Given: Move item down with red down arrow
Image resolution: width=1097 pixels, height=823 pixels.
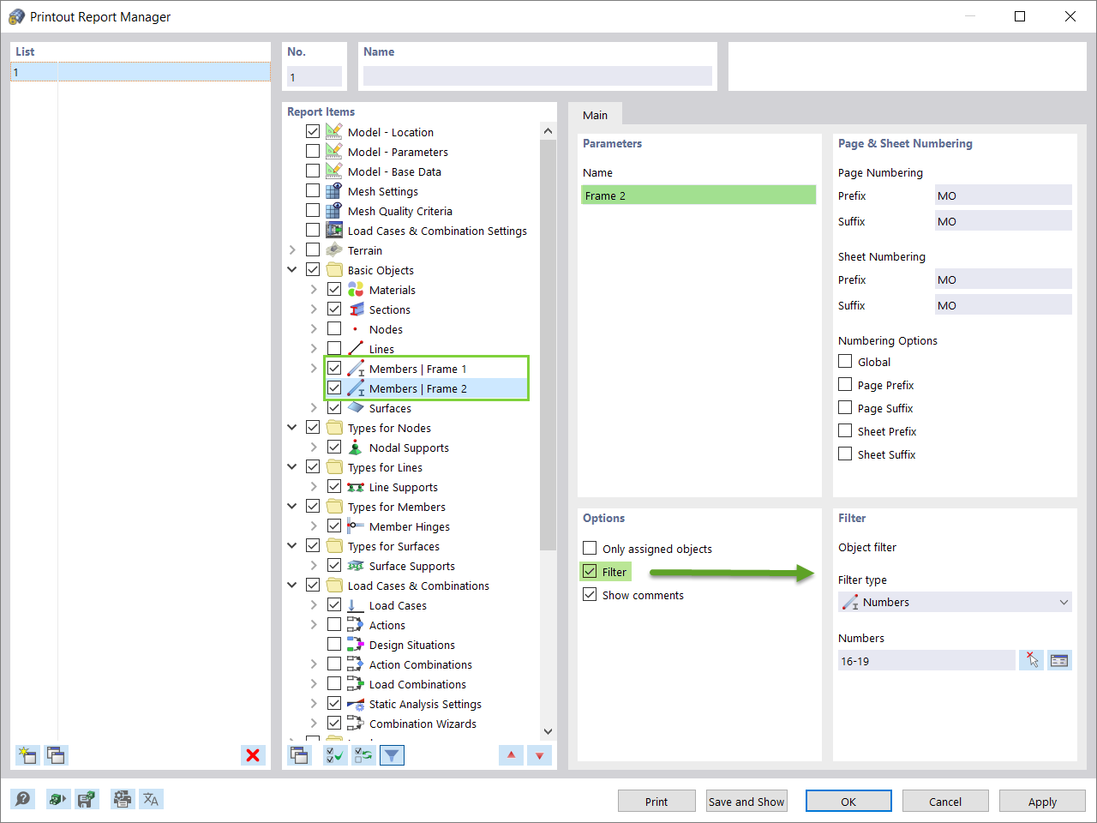Looking at the screenshot, I should point(539,755).
